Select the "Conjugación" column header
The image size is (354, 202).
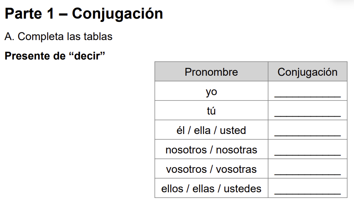[x=307, y=72]
